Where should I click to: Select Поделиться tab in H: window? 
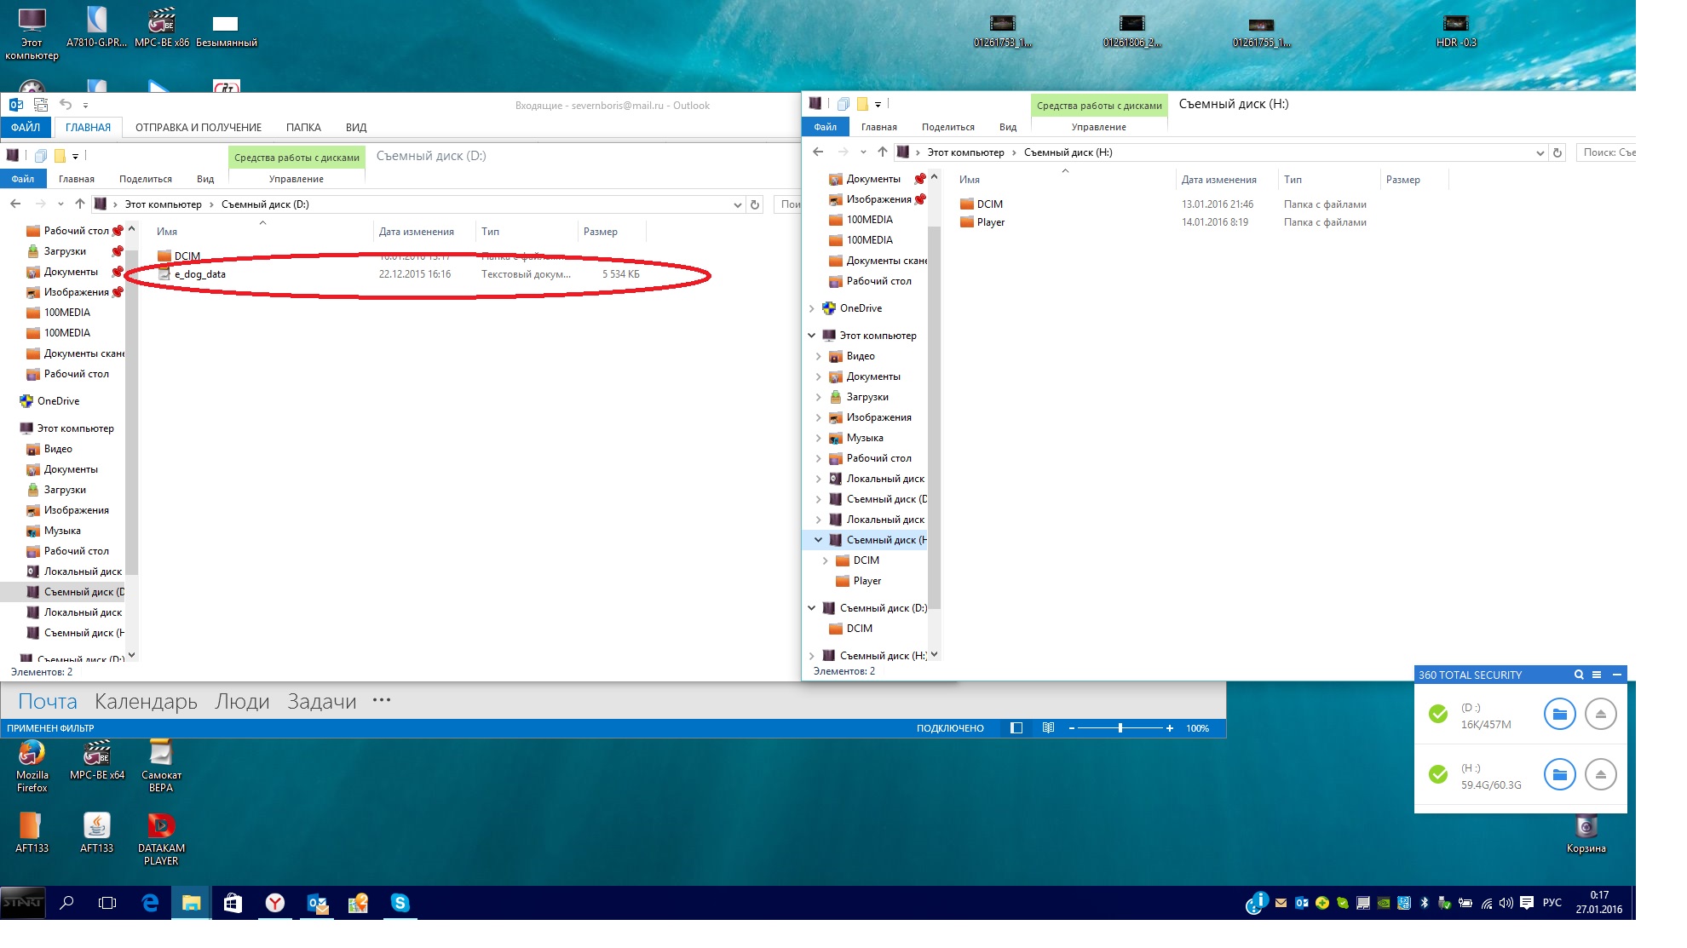coord(947,127)
